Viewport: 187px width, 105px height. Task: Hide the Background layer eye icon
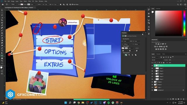pos(152,90)
